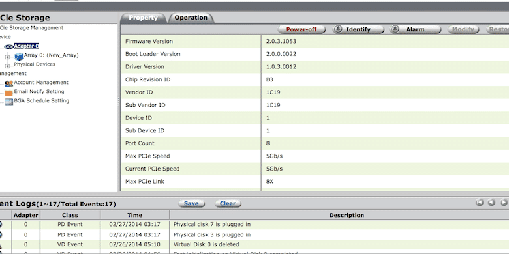
Task: Go to next page of event logs
Action: coord(504,203)
